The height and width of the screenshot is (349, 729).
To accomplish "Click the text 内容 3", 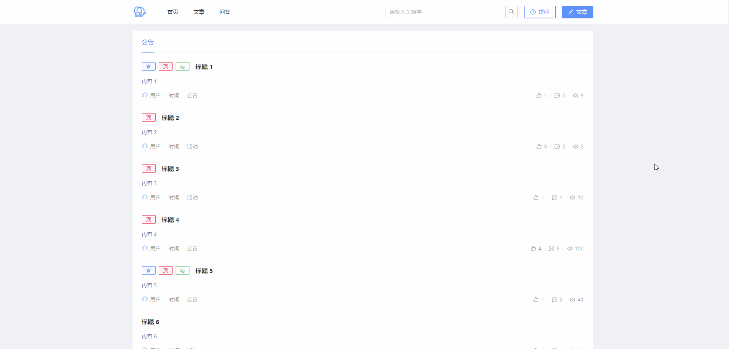I will pyautogui.click(x=149, y=183).
